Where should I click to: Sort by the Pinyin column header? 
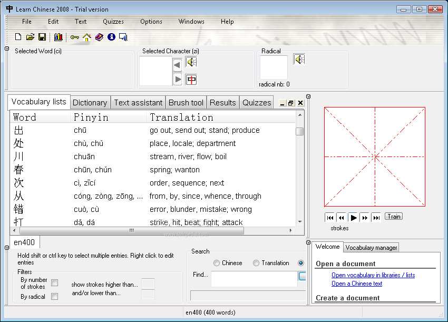click(108, 117)
